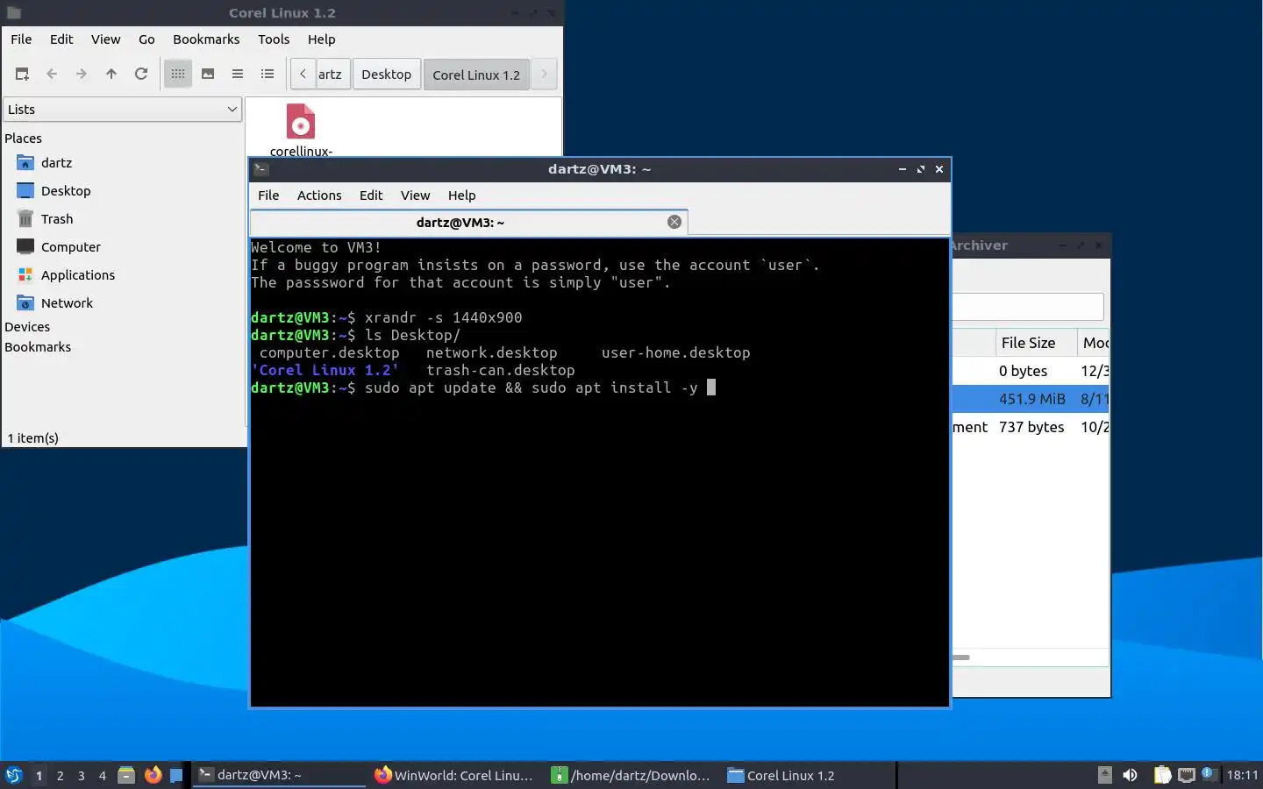Click archiver path input field
This screenshot has width=1263, height=789.
(1028, 307)
